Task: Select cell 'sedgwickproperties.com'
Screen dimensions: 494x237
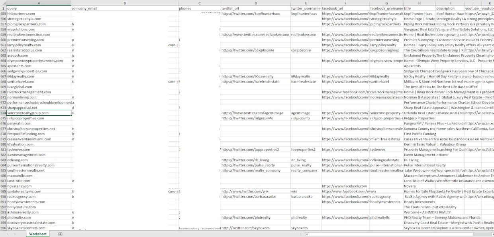Action: coord(39,71)
